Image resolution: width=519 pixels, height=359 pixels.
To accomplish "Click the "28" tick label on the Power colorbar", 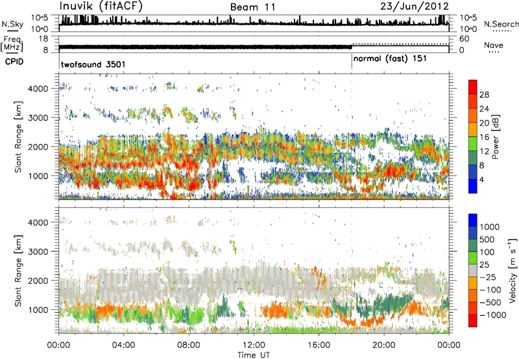I will [484, 95].
